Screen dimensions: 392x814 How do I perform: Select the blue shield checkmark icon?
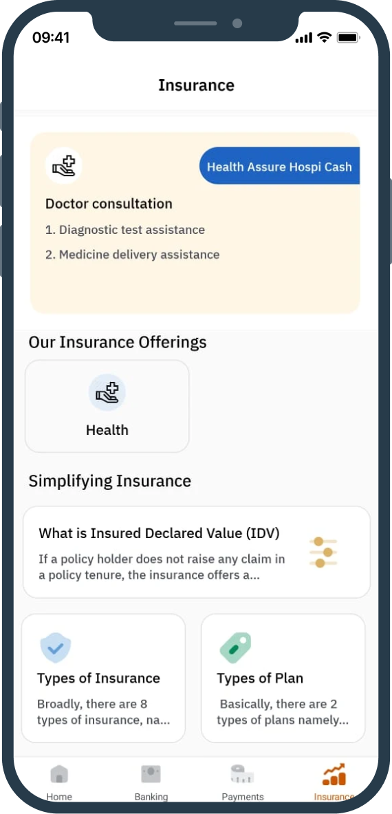(x=56, y=647)
